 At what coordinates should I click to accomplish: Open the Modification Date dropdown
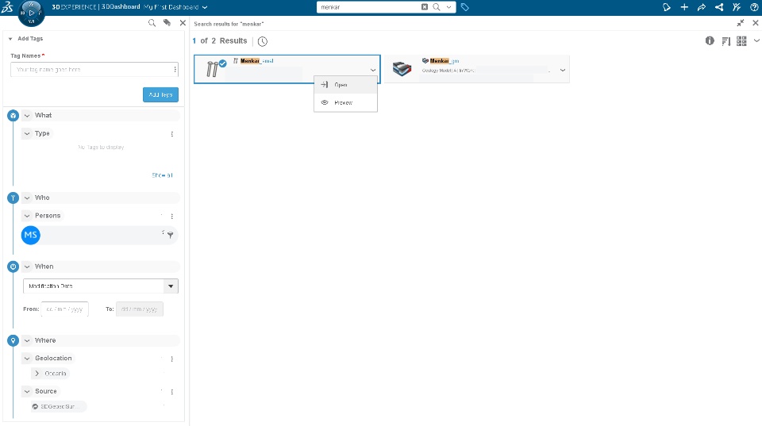point(101,286)
